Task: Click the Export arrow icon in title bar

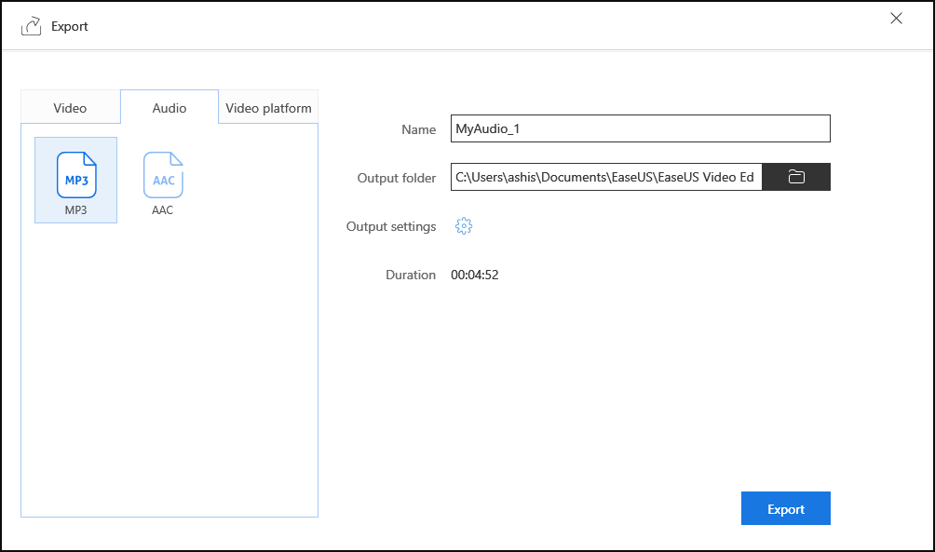Action: pos(32,26)
